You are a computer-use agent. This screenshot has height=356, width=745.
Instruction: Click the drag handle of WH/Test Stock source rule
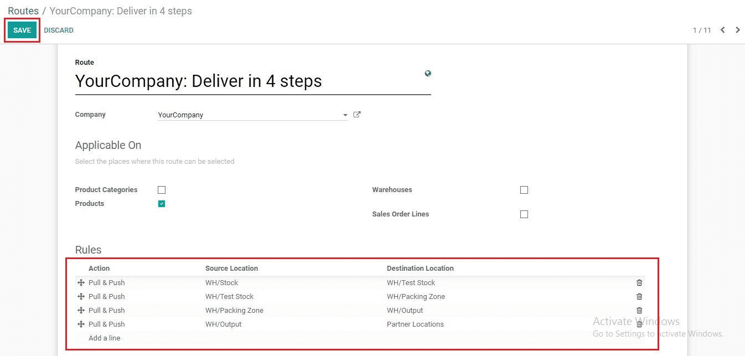[x=81, y=297]
